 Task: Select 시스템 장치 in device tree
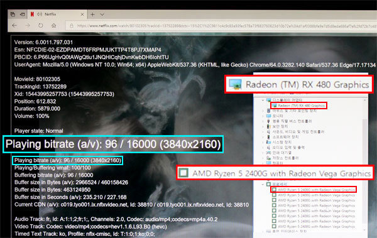(x=281, y=143)
